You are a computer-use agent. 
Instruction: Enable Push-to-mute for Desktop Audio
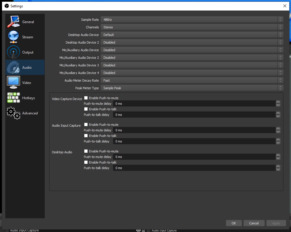(86, 151)
